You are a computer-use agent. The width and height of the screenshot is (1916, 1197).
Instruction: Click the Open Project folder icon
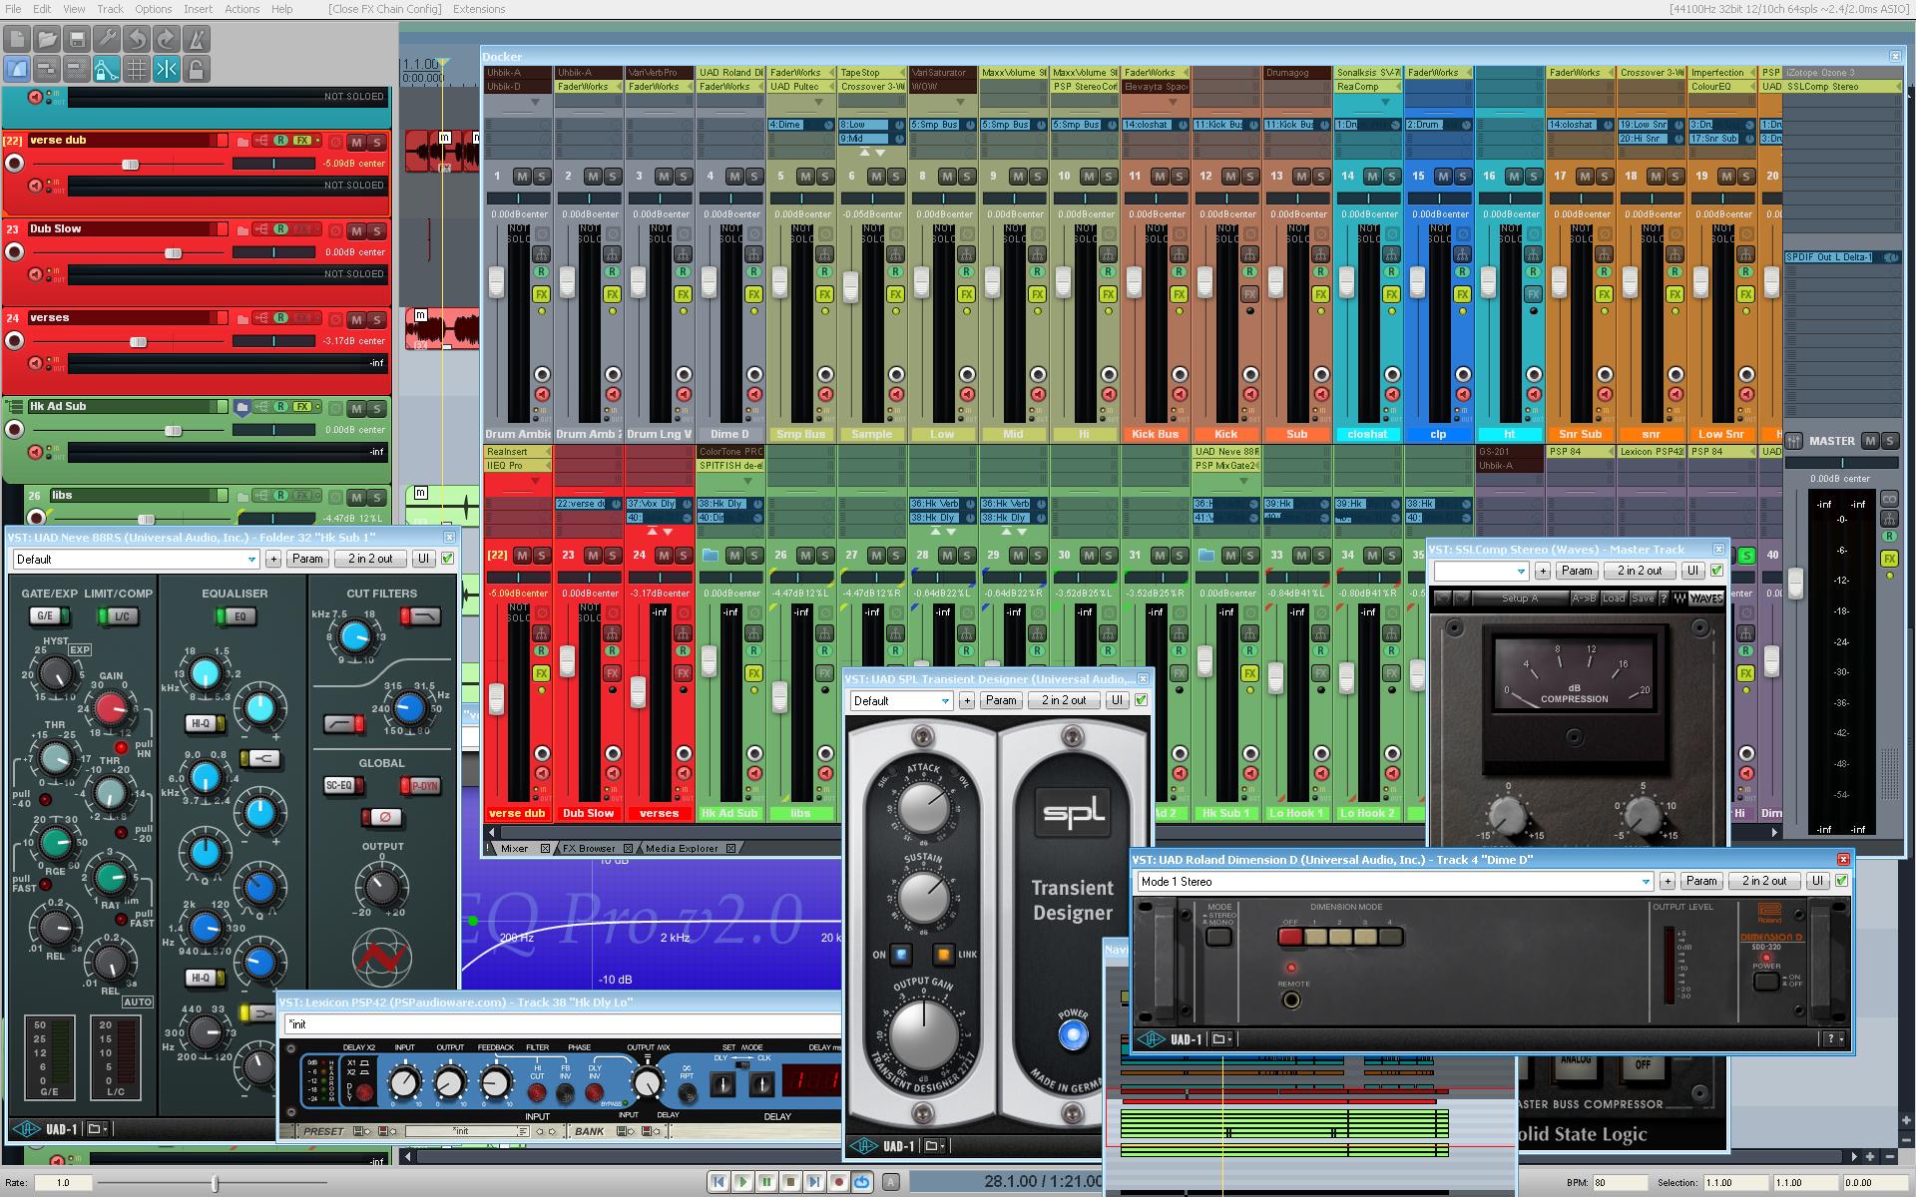click(x=47, y=40)
